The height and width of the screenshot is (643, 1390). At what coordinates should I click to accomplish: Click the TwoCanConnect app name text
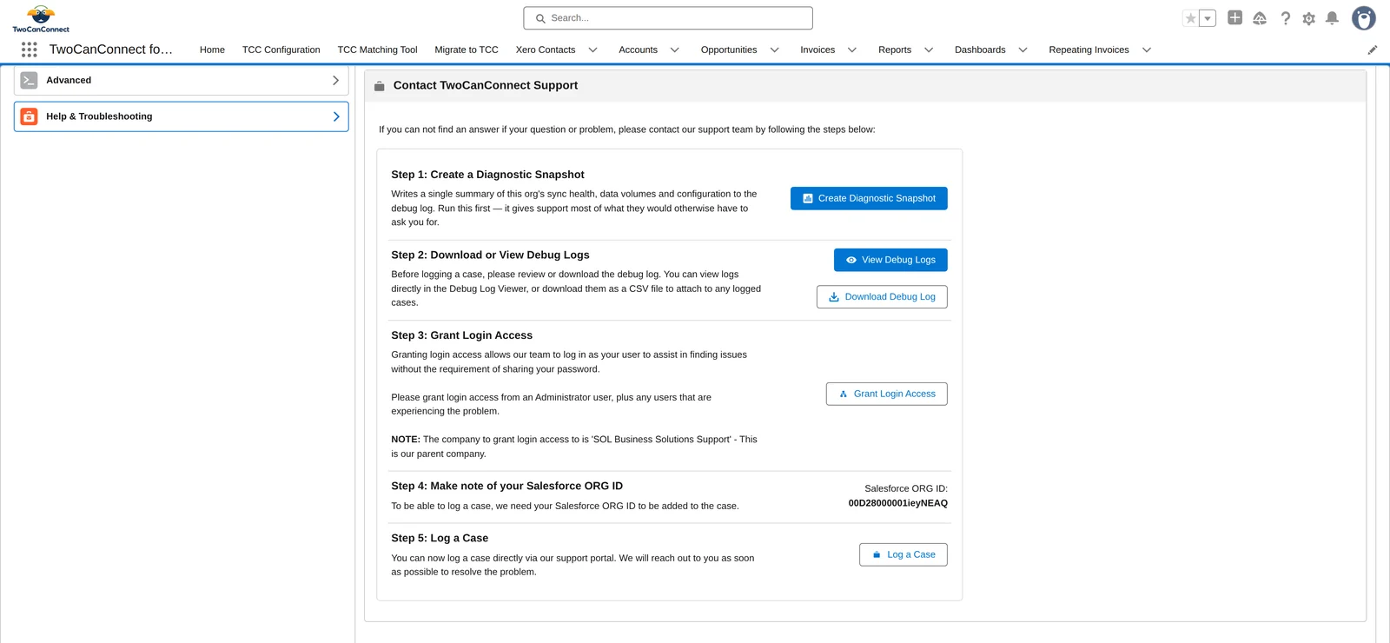[111, 50]
